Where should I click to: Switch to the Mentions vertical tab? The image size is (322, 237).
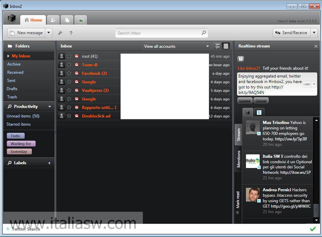click(x=238, y=159)
